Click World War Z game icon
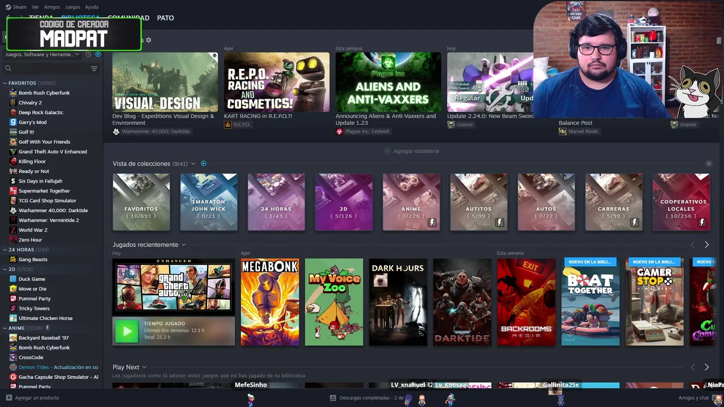724x407 pixels. click(x=13, y=230)
